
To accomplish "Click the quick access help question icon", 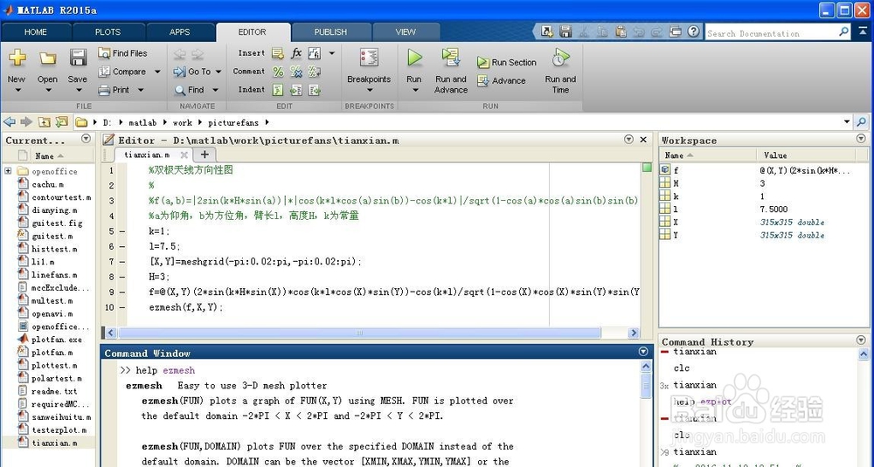I will click(x=693, y=31).
